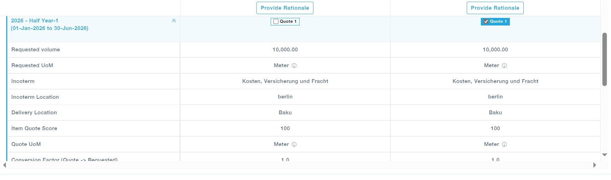Image resolution: width=611 pixels, height=180 pixels.
Task: Click the horizontal scrollbar right arrow
Action: [x=594, y=165]
